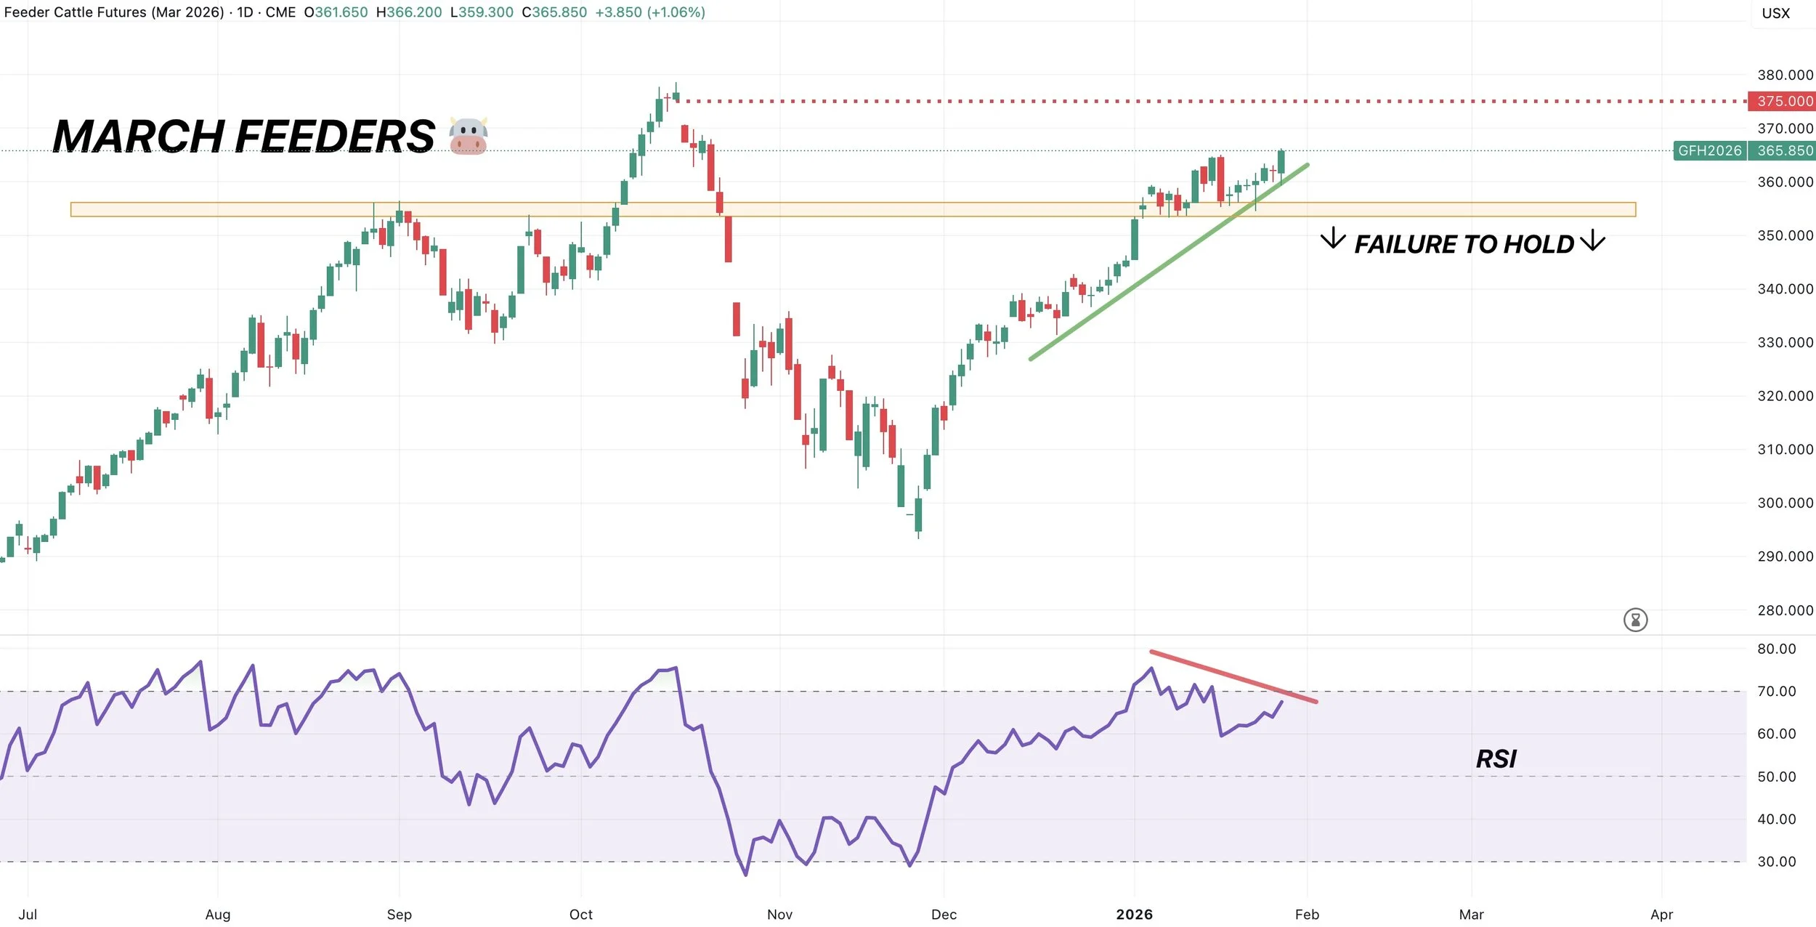Image resolution: width=1816 pixels, height=927 pixels.
Task: Click the 70.00 level on RSI scale
Action: 1776,691
